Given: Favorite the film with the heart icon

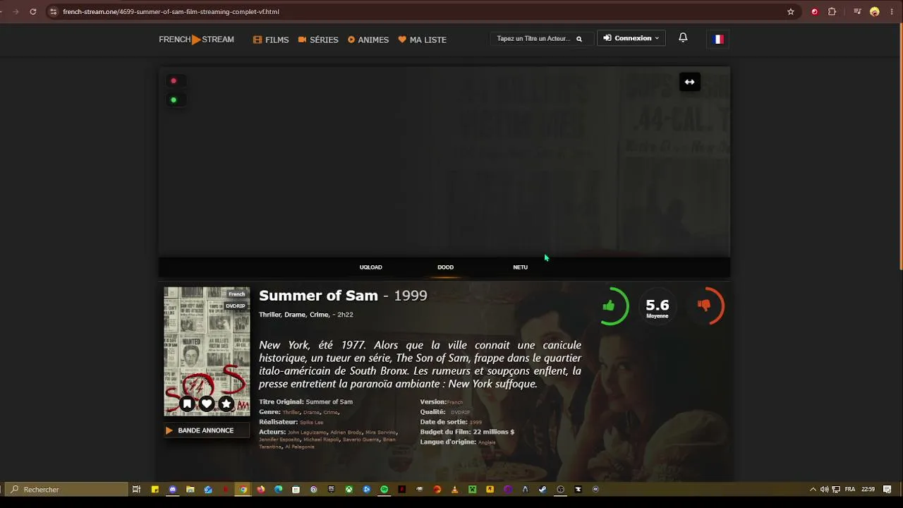Looking at the screenshot, I should pos(207,404).
